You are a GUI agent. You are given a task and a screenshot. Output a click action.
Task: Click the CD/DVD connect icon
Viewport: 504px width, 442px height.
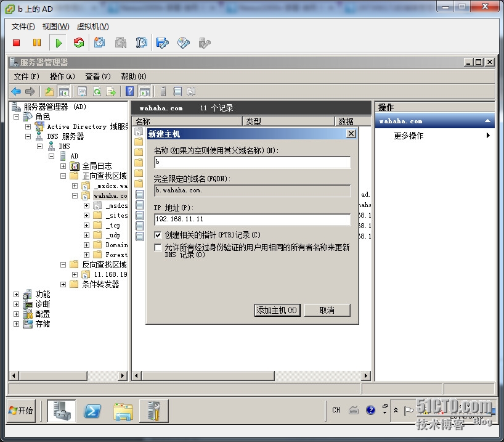click(x=183, y=43)
